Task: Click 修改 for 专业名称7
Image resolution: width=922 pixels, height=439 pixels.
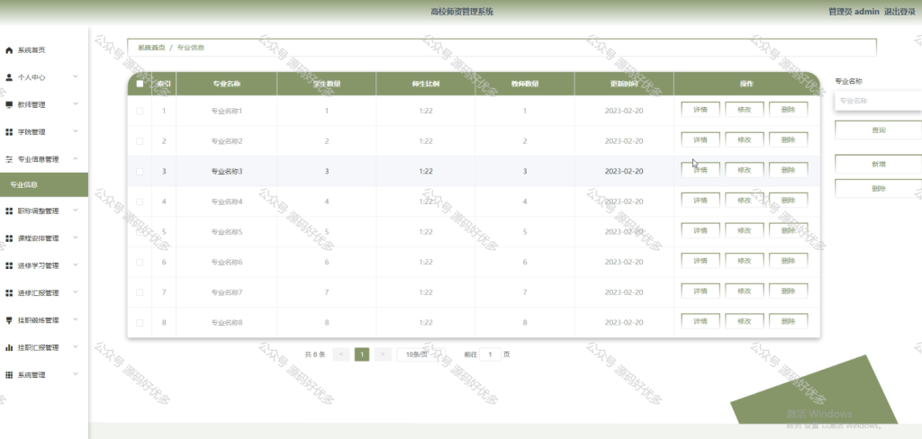Action: tap(745, 291)
